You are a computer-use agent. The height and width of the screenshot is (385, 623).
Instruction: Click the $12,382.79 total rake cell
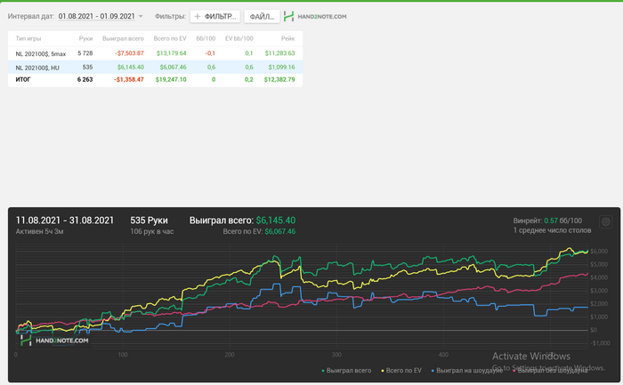[279, 79]
